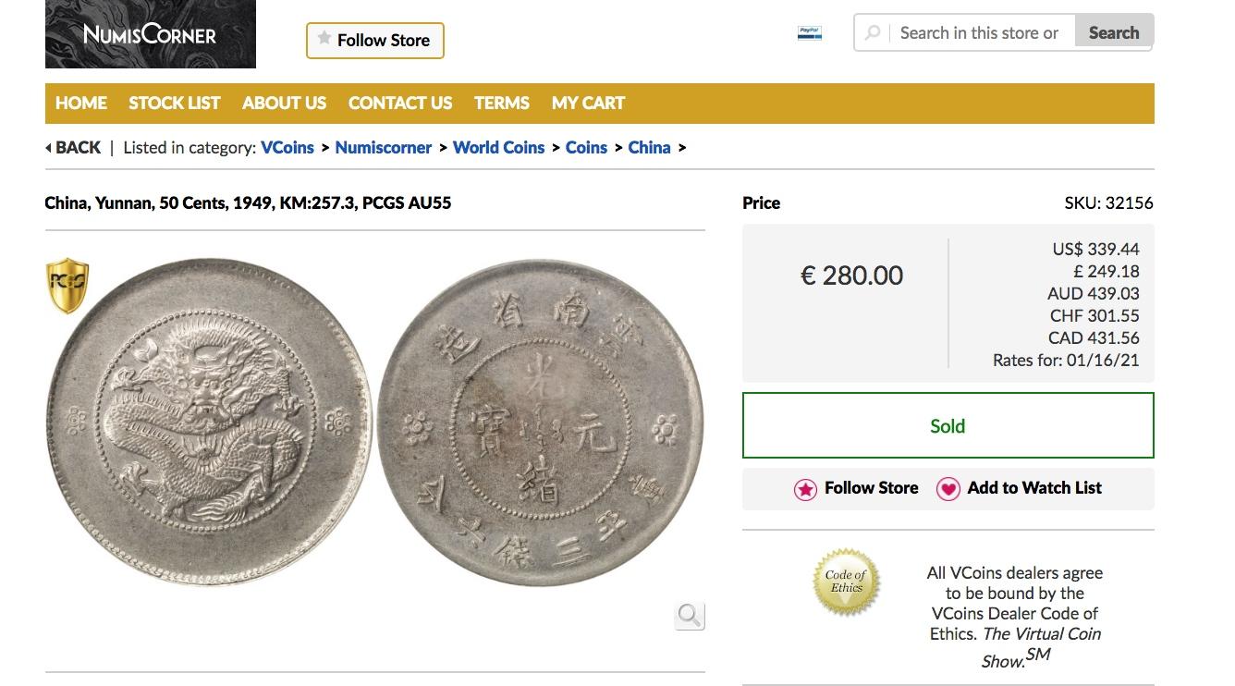Click the search magnifier icon in the search box
This screenshot has height=686, width=1235.
pos(873,33)
